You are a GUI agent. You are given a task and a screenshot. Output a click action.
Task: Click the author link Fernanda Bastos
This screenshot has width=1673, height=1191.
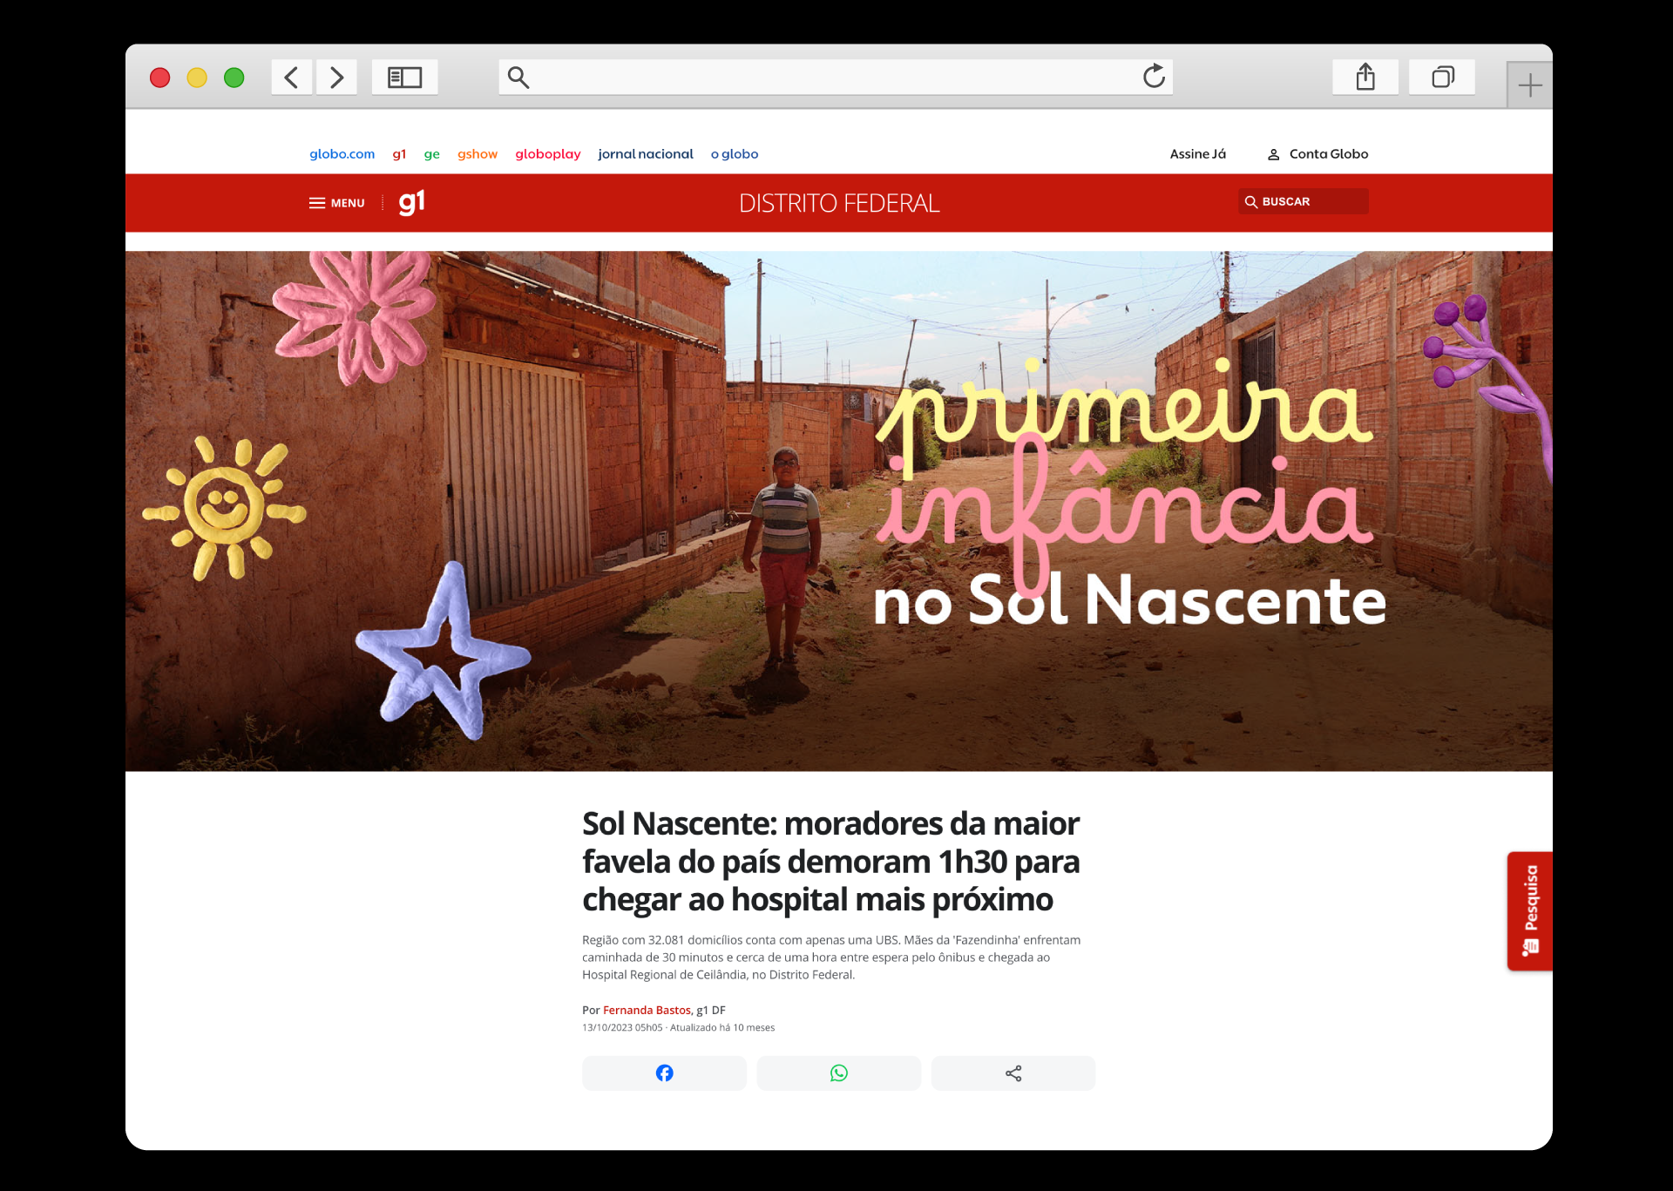coord(647,1010)
